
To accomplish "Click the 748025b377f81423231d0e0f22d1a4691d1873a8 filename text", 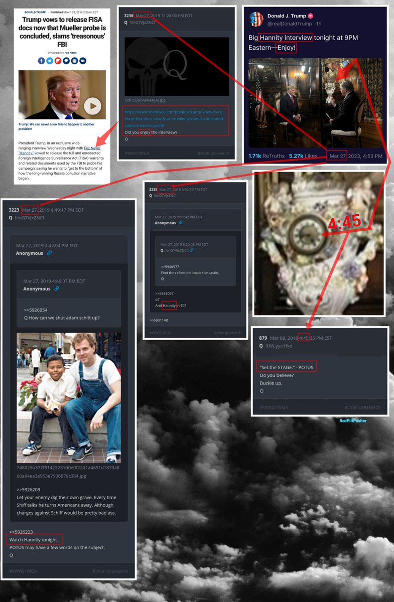I will [x=68, y=467].
